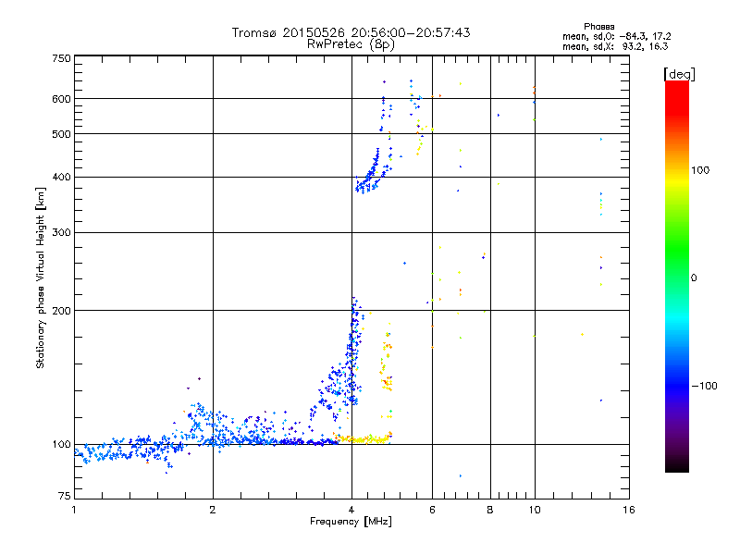Image resolution: width=740 pixels, height=555 pixels.
Task: Click the 'Stationary phase Virtual Height [km]' axis title
Action: (40, 277)
